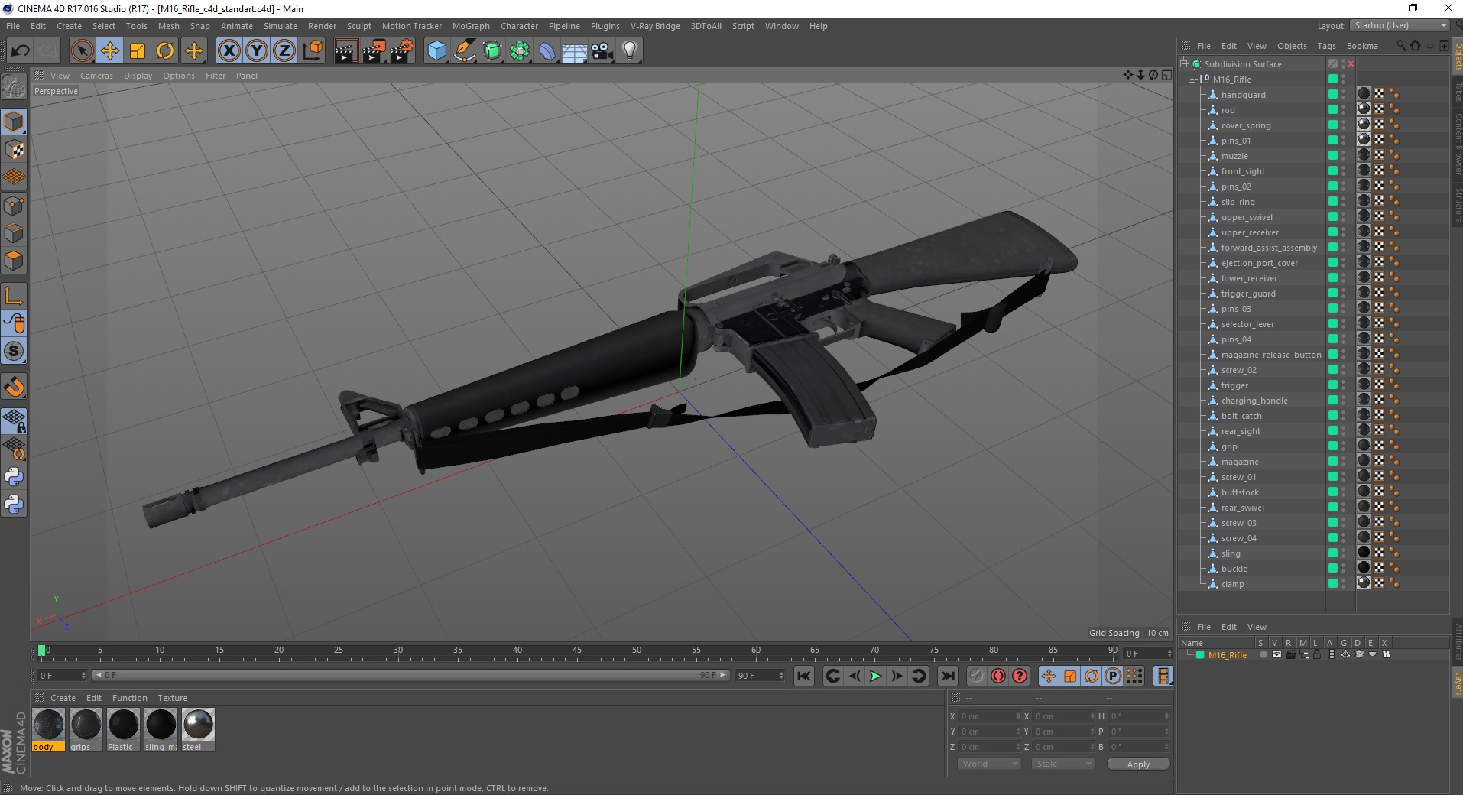This screenshot has width=1463, height=795.
Task: Open Edit Render Settings
Action: point(402,51)
